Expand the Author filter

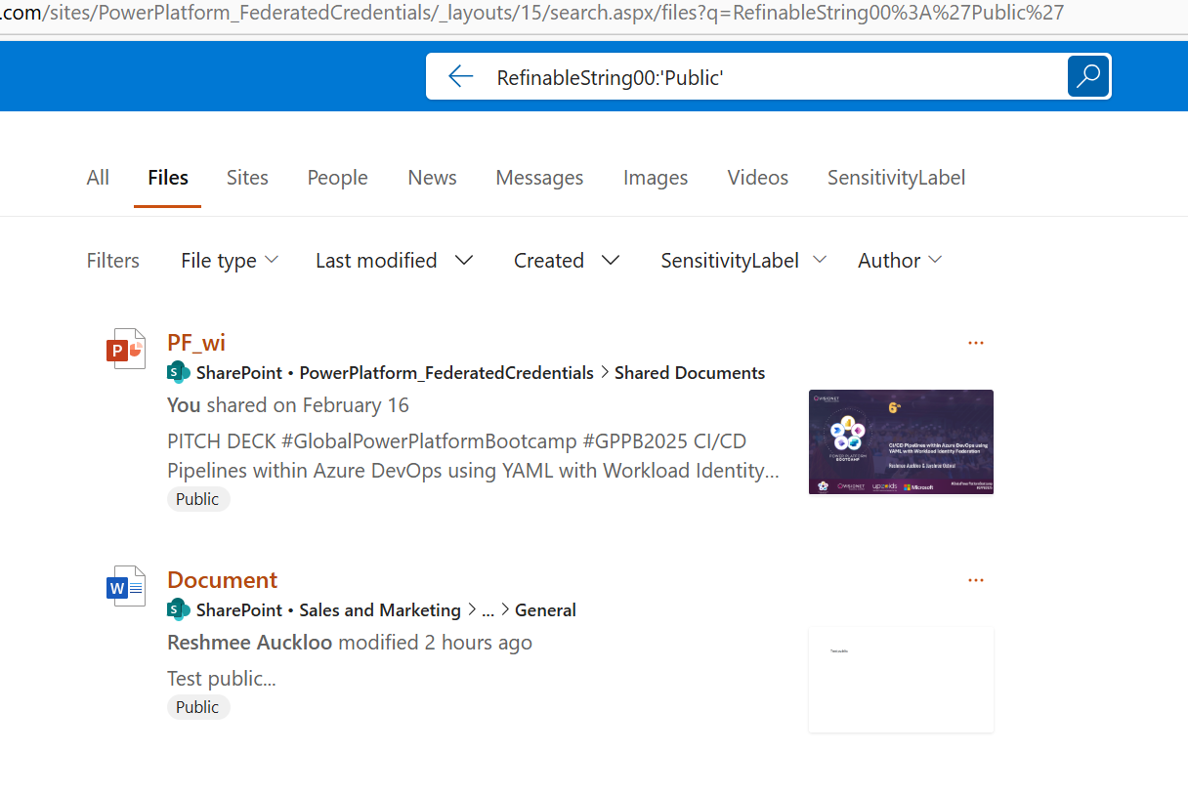900,261
